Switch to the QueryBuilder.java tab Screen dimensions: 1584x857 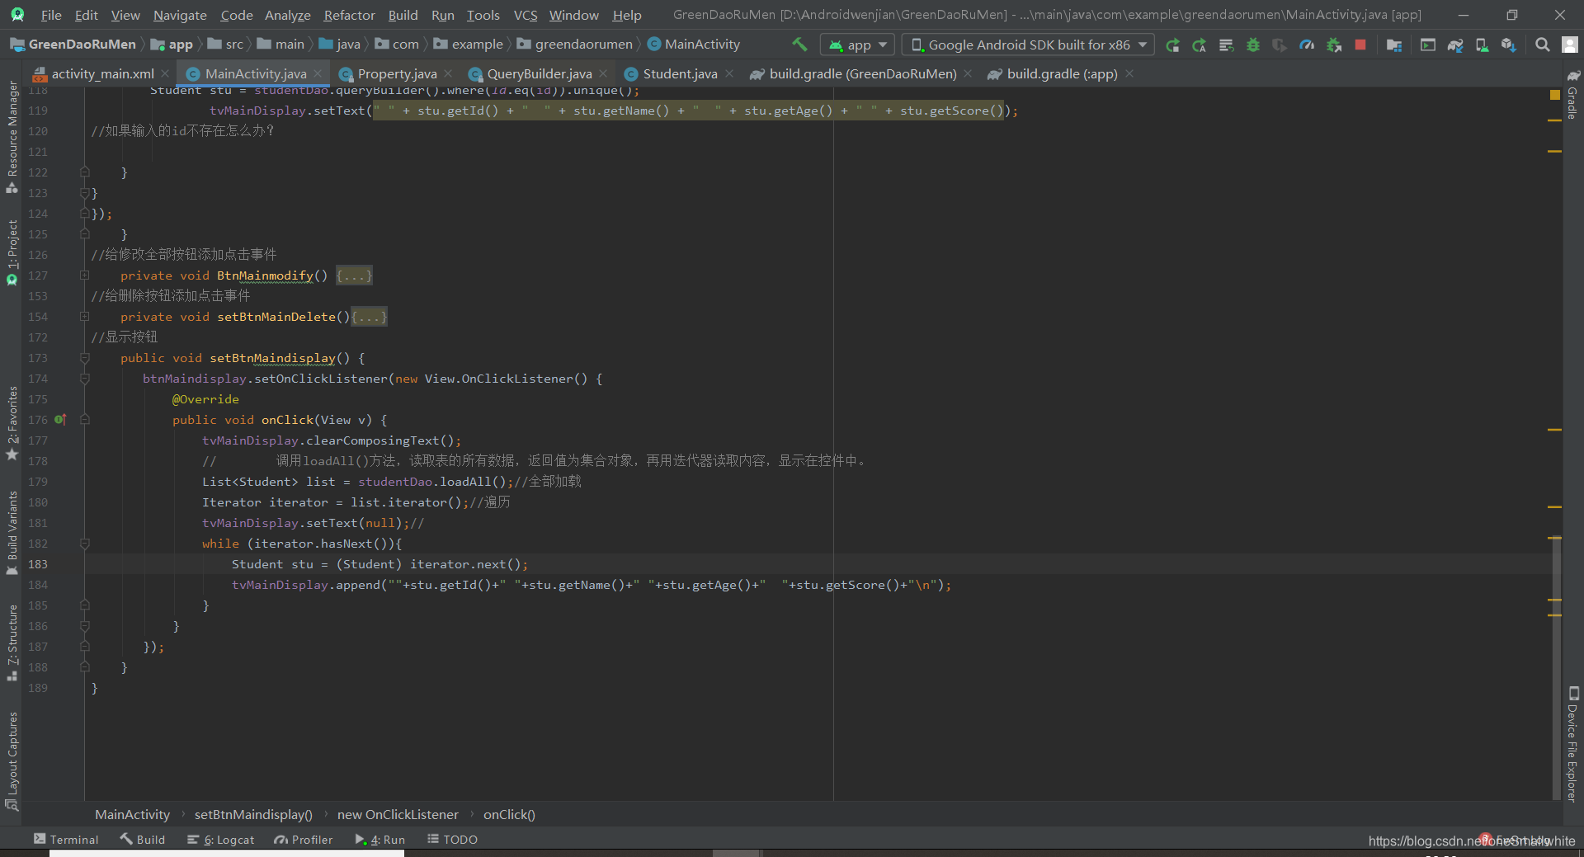tap(540, 74)
